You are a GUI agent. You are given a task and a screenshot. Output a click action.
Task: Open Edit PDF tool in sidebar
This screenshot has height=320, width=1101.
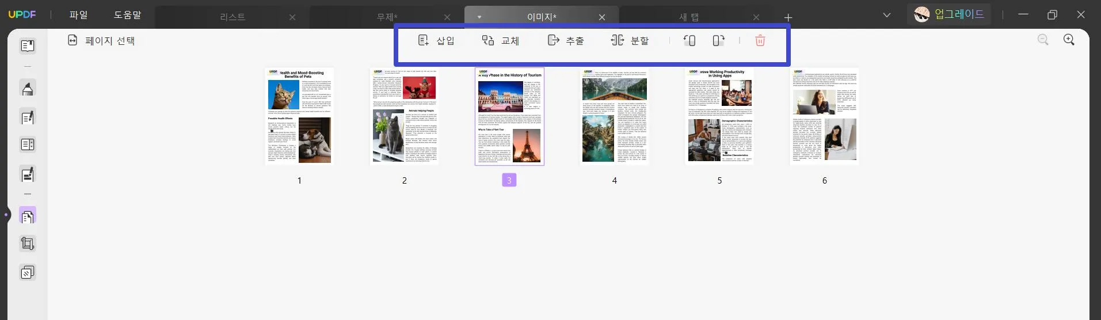pos(27,117)
